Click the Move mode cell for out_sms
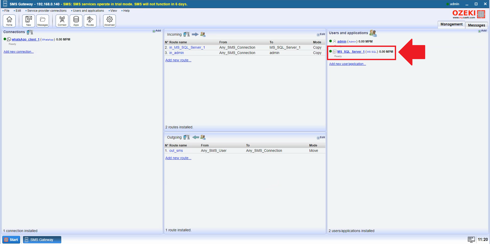The height and width of the screenshot is (244, 490). [314, 151]
